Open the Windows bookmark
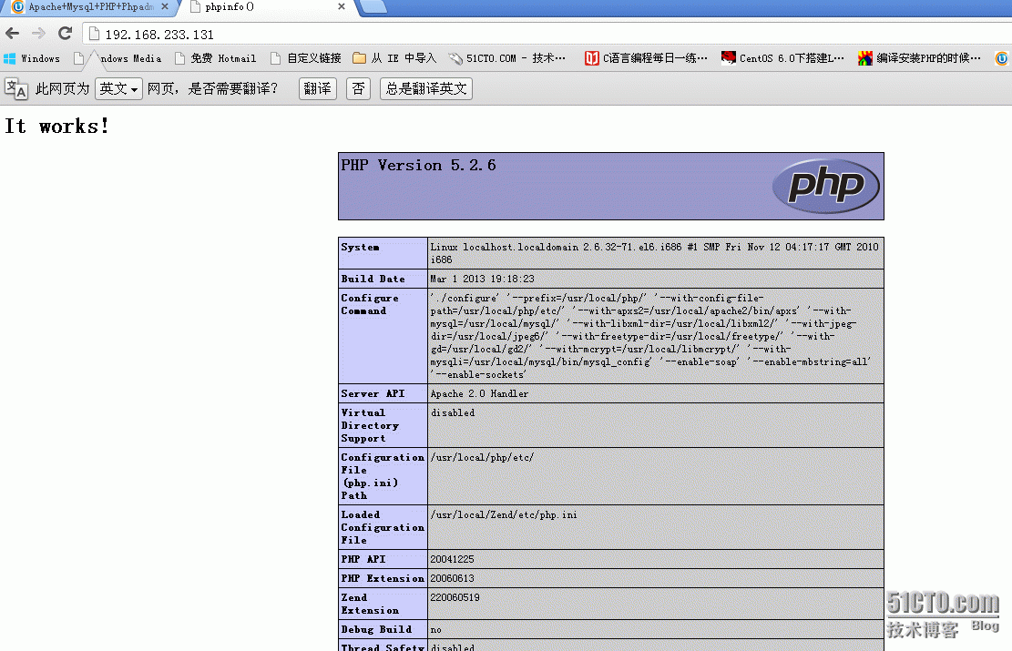 pos(32,58)
